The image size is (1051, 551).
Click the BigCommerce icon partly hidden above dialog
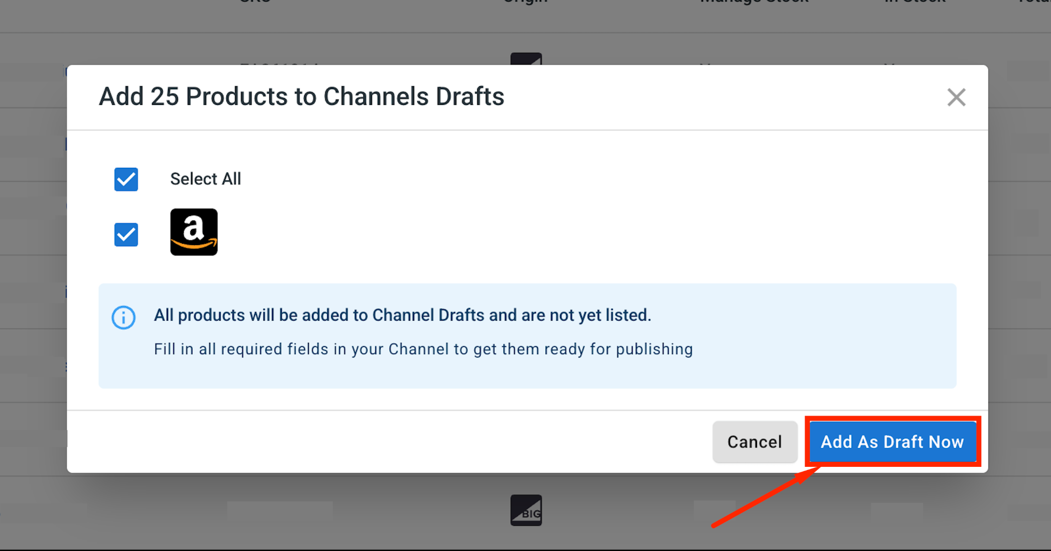pyautogui.click(x=526, y=58)
